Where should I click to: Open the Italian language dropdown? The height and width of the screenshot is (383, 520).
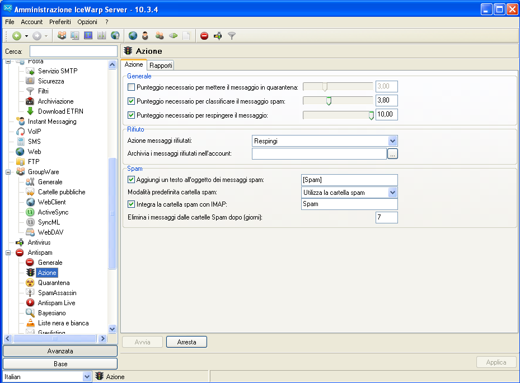[x=87, y=377]
